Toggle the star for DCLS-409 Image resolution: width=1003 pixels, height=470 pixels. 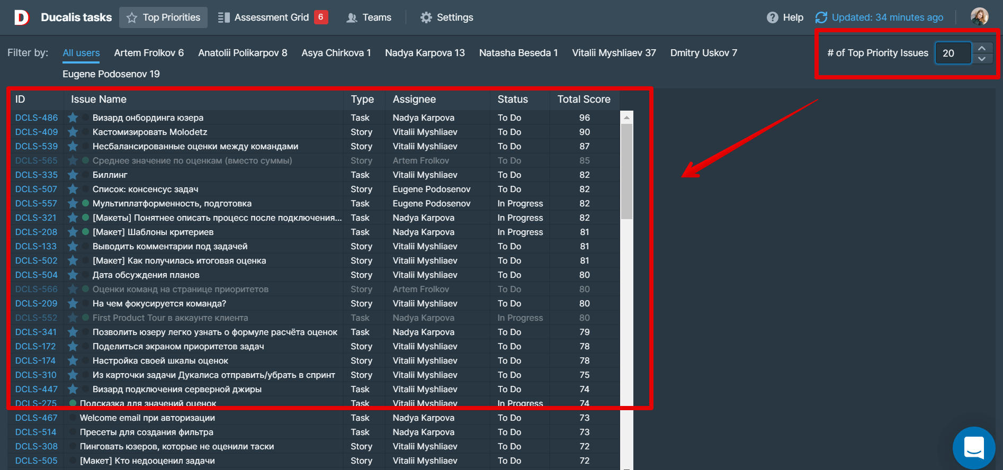(73, 132)
